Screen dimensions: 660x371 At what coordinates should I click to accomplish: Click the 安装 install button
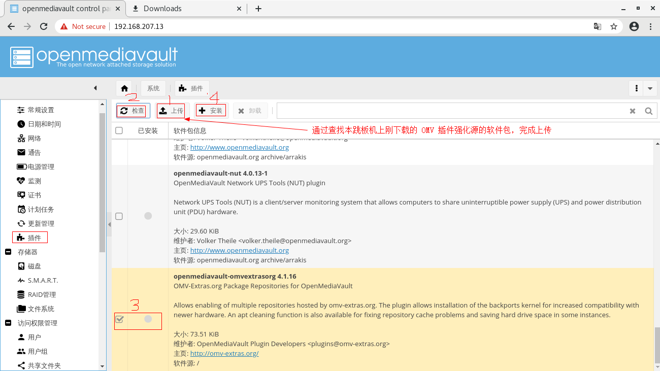(x=211, y=111)
